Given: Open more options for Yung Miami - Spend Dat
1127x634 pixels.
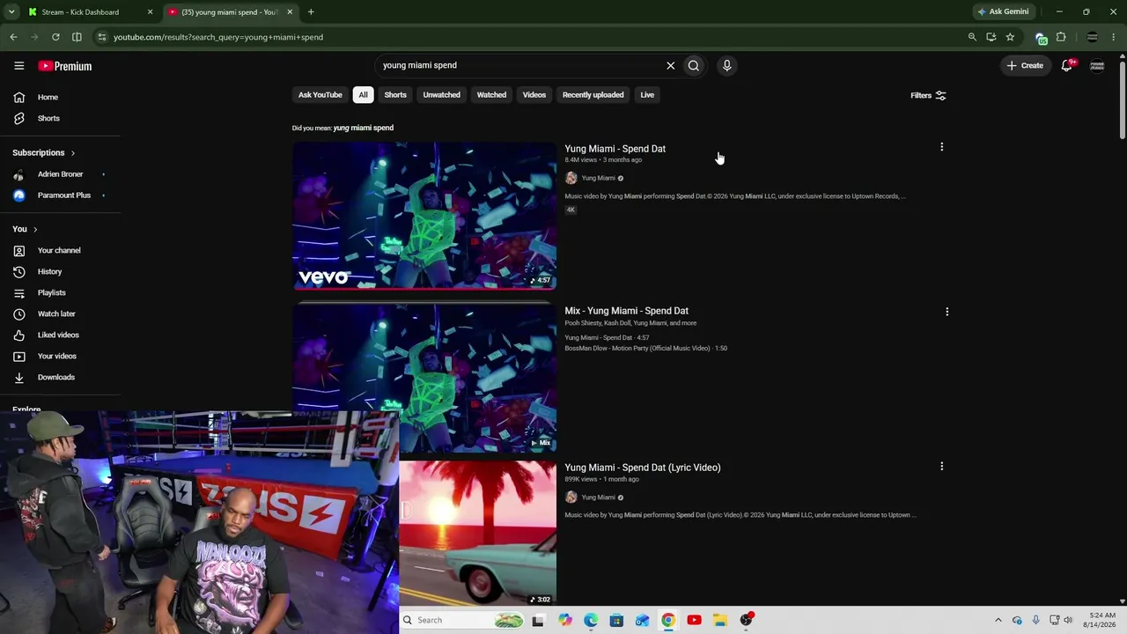Looking at the screenshot, I should 941,147.
